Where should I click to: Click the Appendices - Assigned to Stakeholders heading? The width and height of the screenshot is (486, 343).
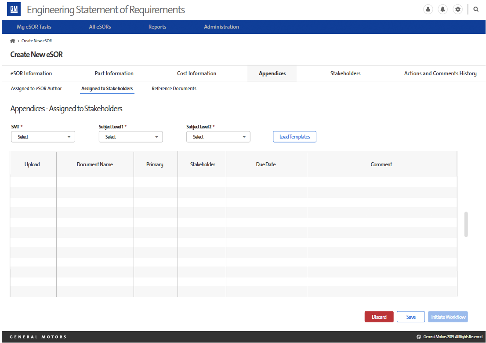66,109
